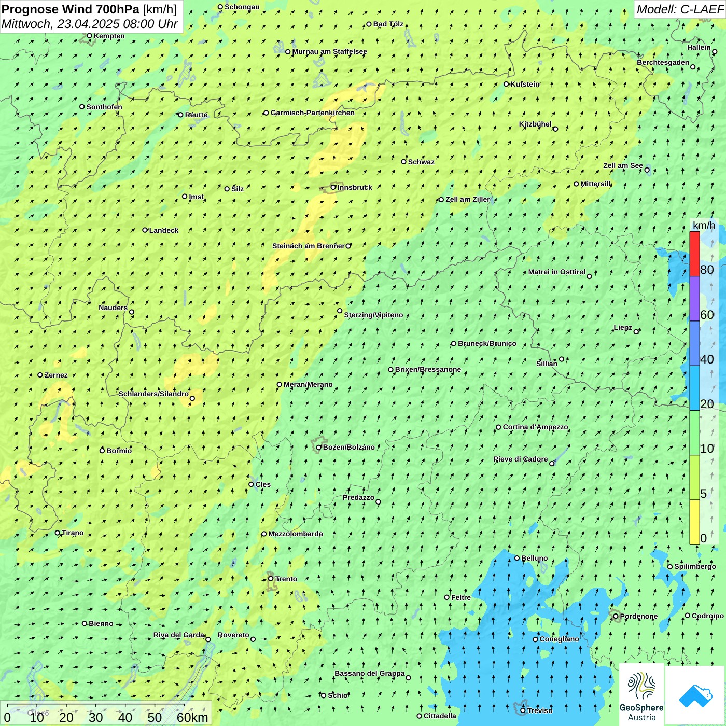The image size is (726, 726).
Task: Click the blue cloud app logo
Action: (x=695, y=695)
